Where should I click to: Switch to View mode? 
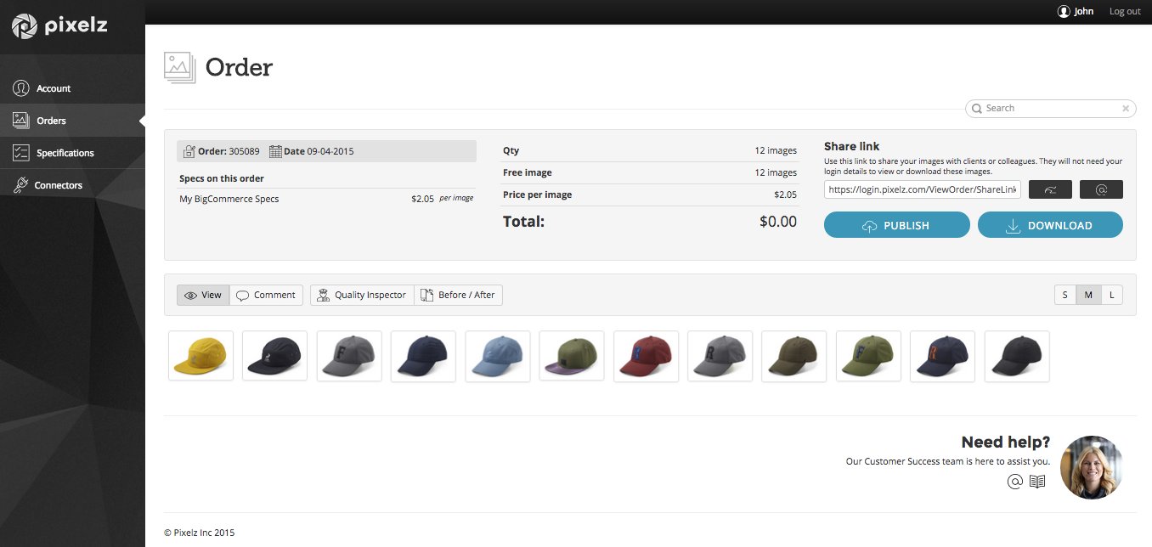203,295
